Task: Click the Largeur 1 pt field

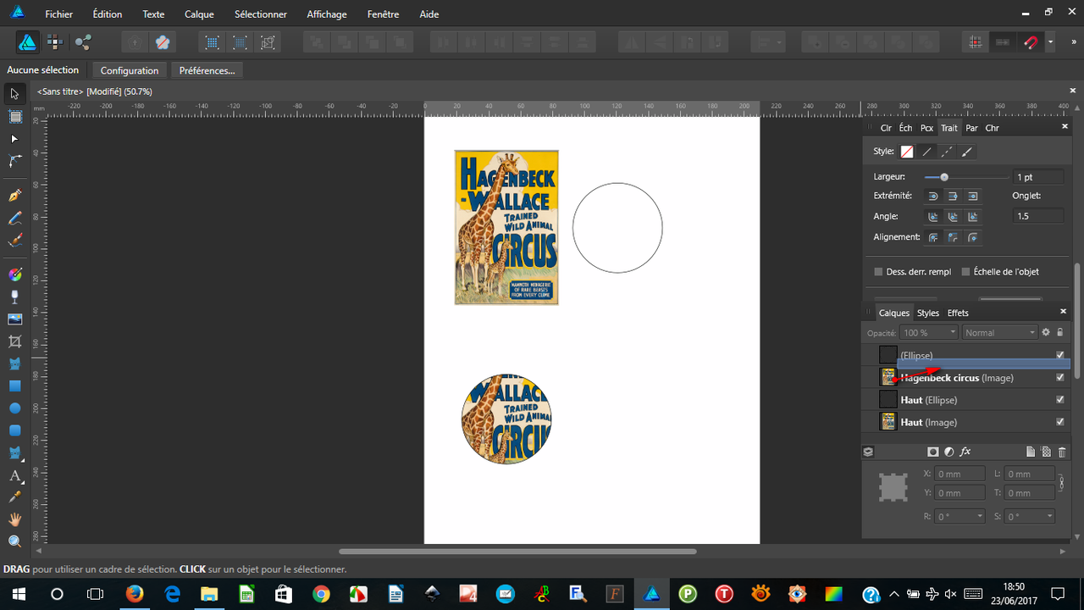Action: 1038,177
